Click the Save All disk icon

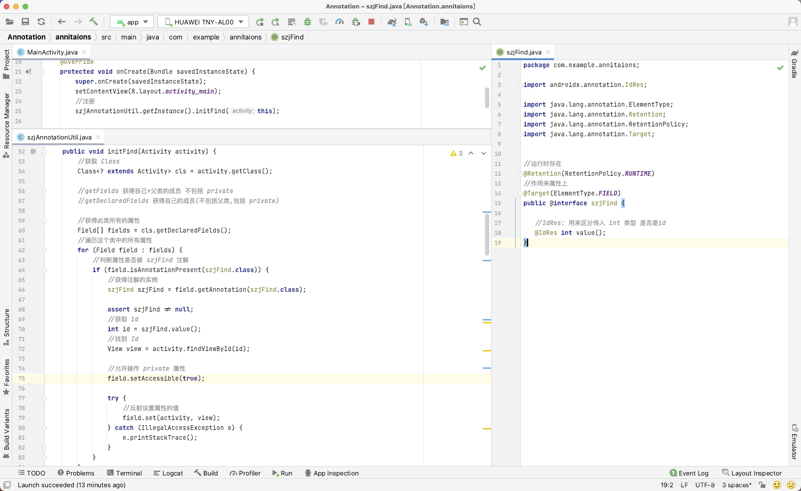point(25,22)
